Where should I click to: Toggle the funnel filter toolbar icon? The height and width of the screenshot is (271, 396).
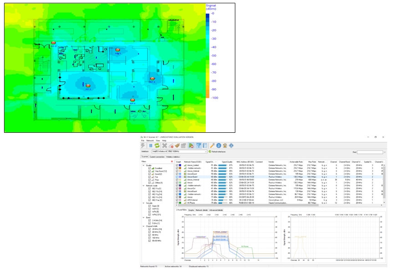click(198, 146)
